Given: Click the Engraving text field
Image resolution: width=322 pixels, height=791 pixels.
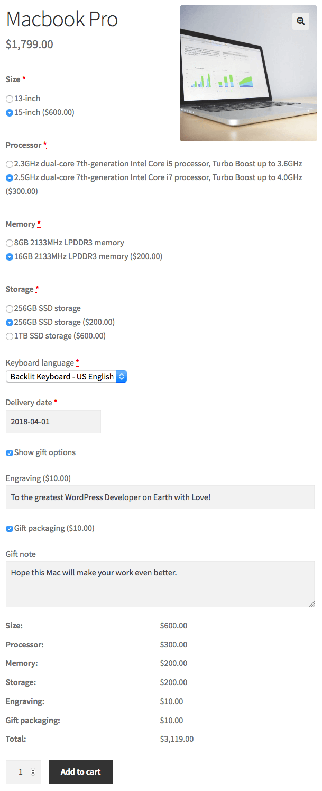Looking at the screenshot, I should (160, 497).
